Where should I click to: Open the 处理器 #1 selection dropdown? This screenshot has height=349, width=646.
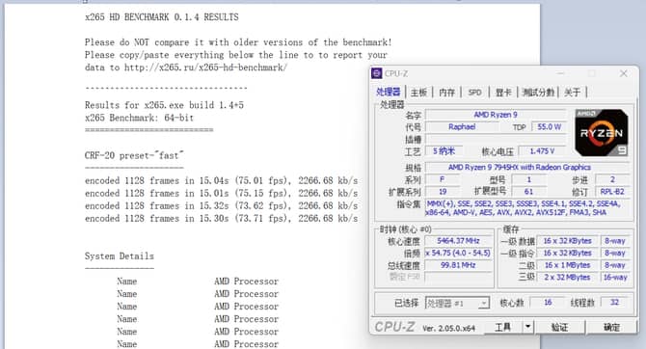pyautogui.click(x=457, y=304)
